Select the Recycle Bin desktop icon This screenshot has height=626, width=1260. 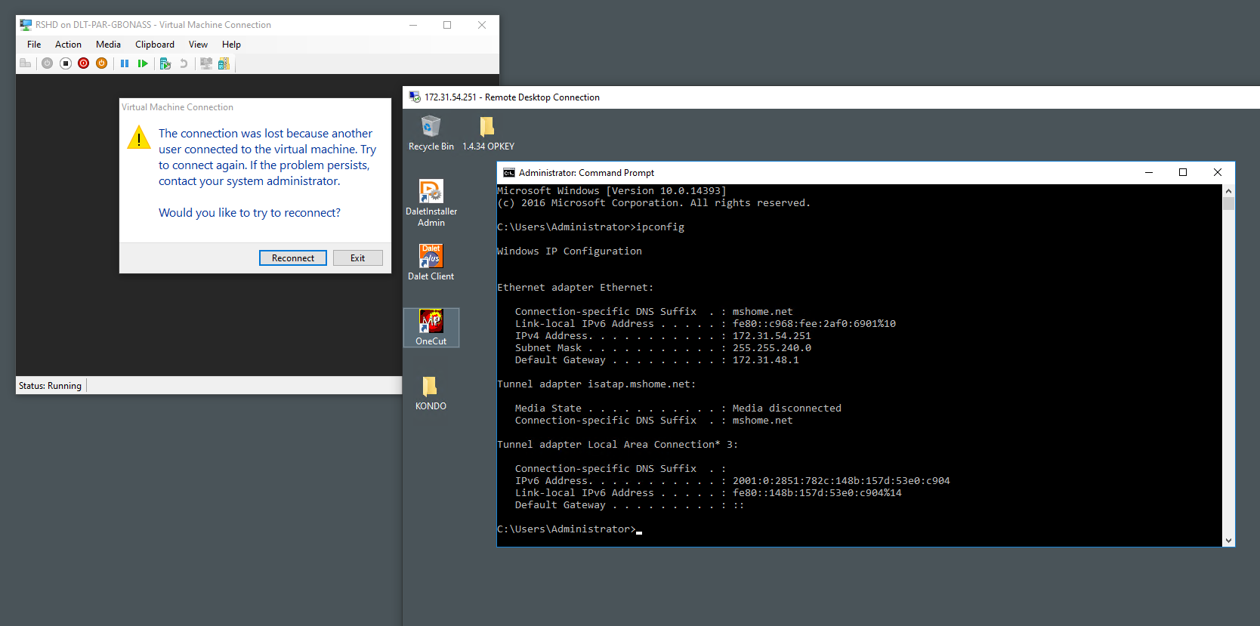[431, 133]
